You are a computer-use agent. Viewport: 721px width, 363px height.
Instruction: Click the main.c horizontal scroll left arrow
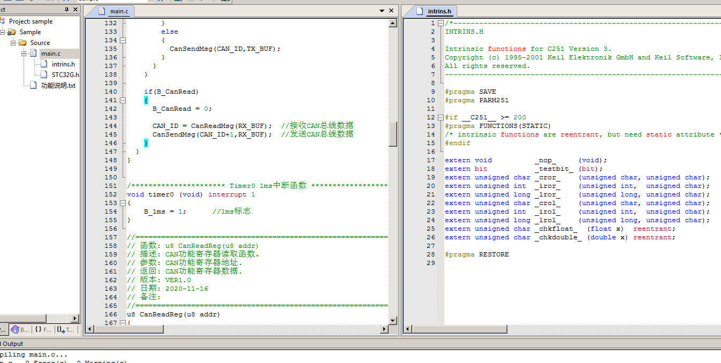coord(89,329)
